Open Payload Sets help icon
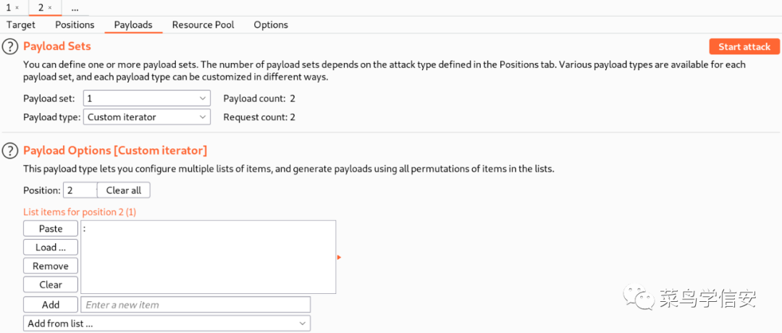The image size is (782, 333). coord(9,47)
